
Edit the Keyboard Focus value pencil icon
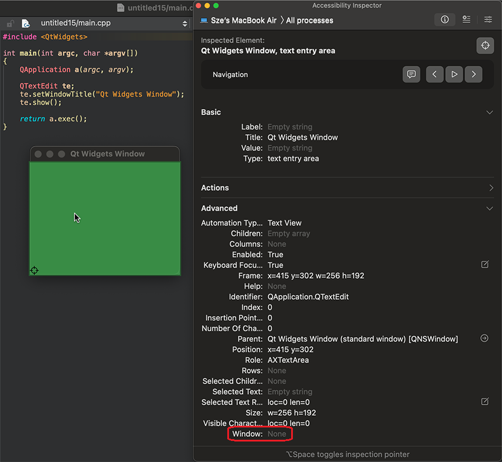pos(485,264)
